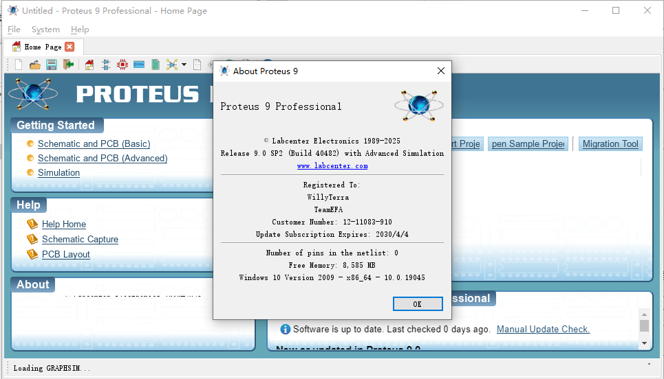Click the Close Project door icon
Image resolution: width=664 pixels, height=379 pixels.
point(68,65)
